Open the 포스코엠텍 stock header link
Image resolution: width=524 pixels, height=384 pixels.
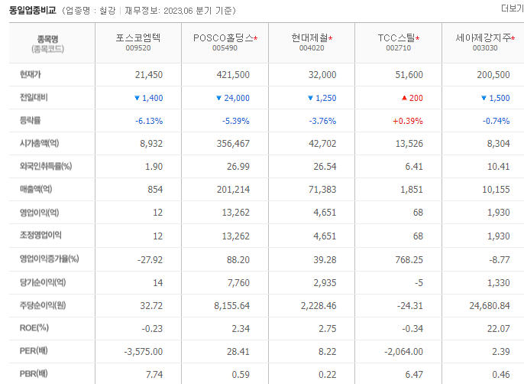(x=138, y=37)
